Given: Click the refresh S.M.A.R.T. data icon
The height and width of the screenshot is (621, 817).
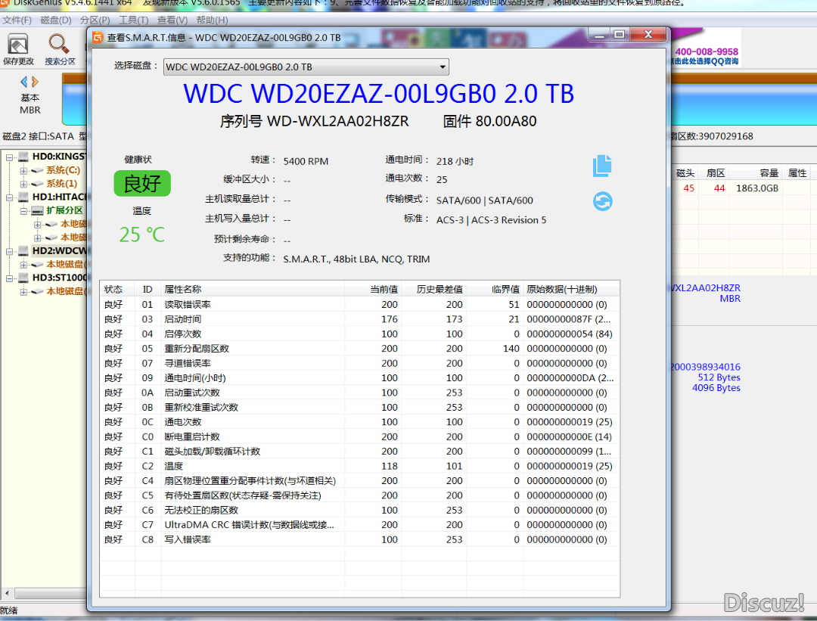Looking at the screenshot, I should click(x=602, y=201).
